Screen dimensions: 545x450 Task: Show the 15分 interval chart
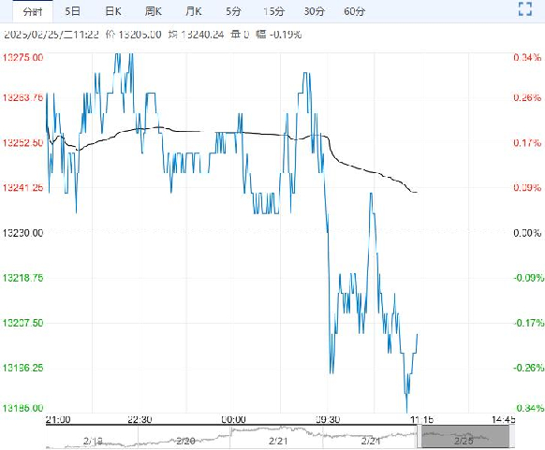pos(273,11)
